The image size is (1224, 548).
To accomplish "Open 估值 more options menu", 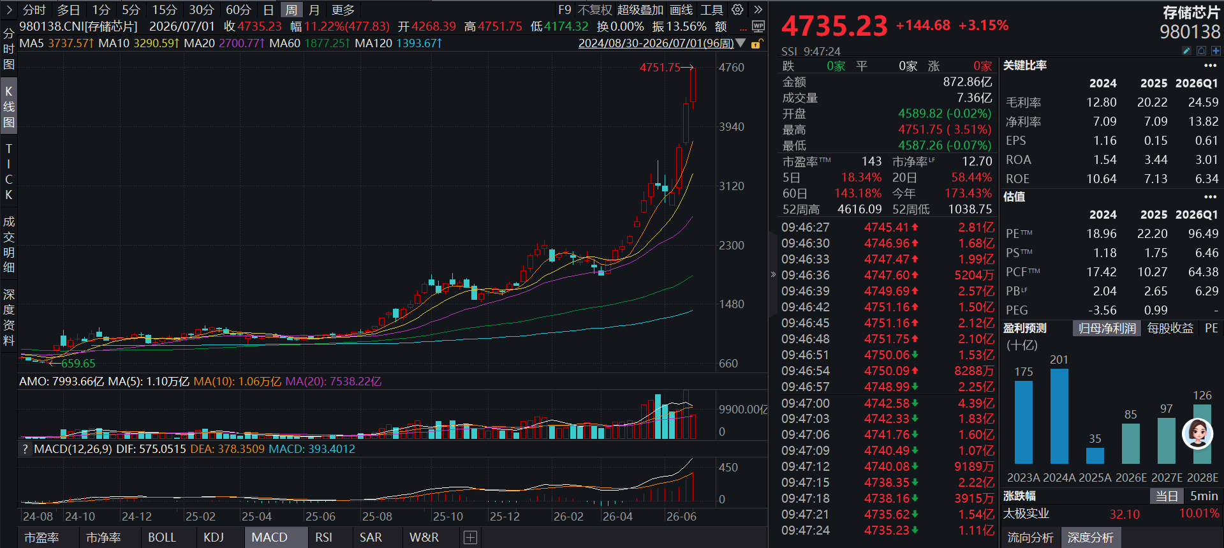I will [1210, 196].
